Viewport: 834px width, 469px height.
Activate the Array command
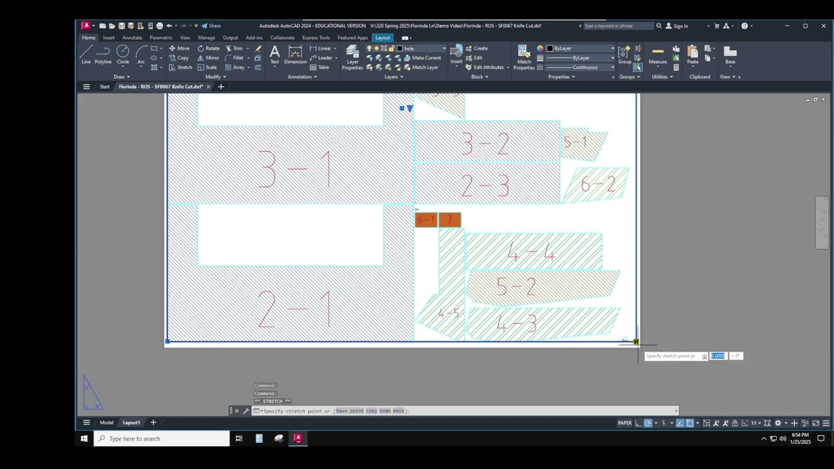pyautogui.click(x=235, y=68)
